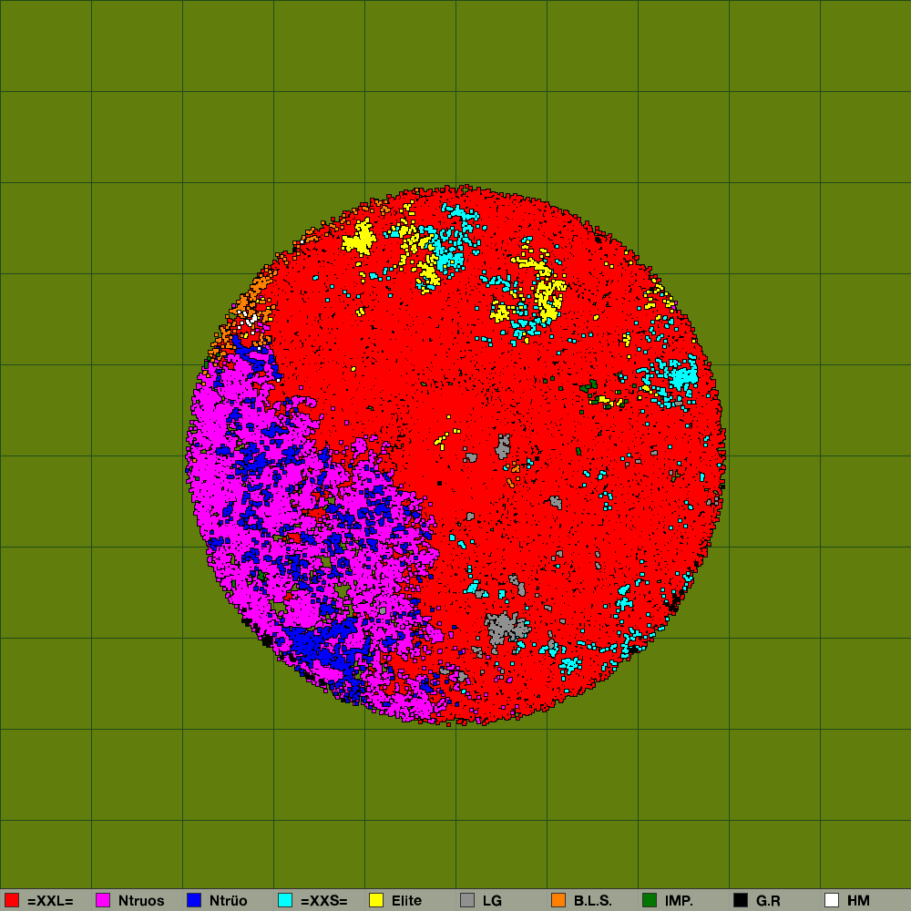Click the black G.R legend swatch
911x911 pixels.
click(741, 900)
